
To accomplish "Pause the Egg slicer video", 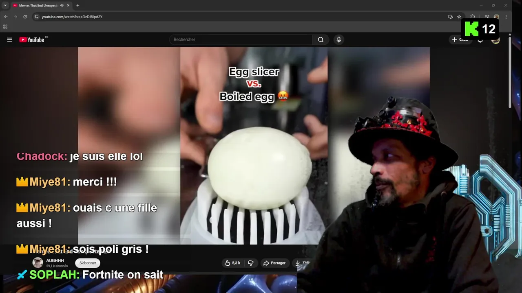I will 254,146.
